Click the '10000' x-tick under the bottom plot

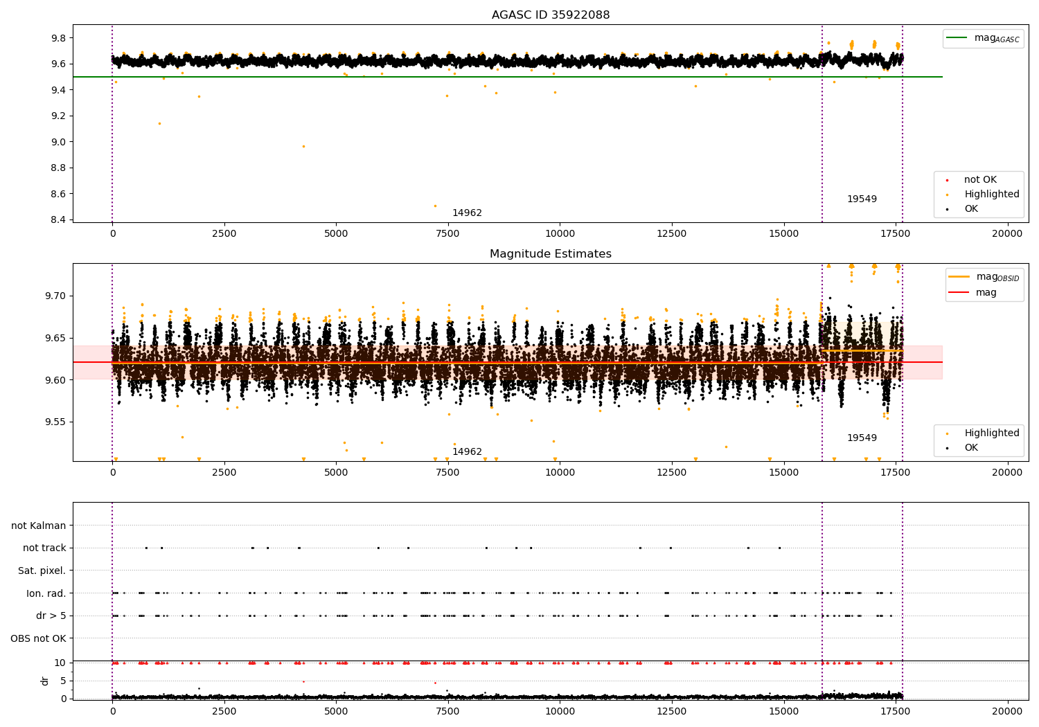[x=560, y=711]
